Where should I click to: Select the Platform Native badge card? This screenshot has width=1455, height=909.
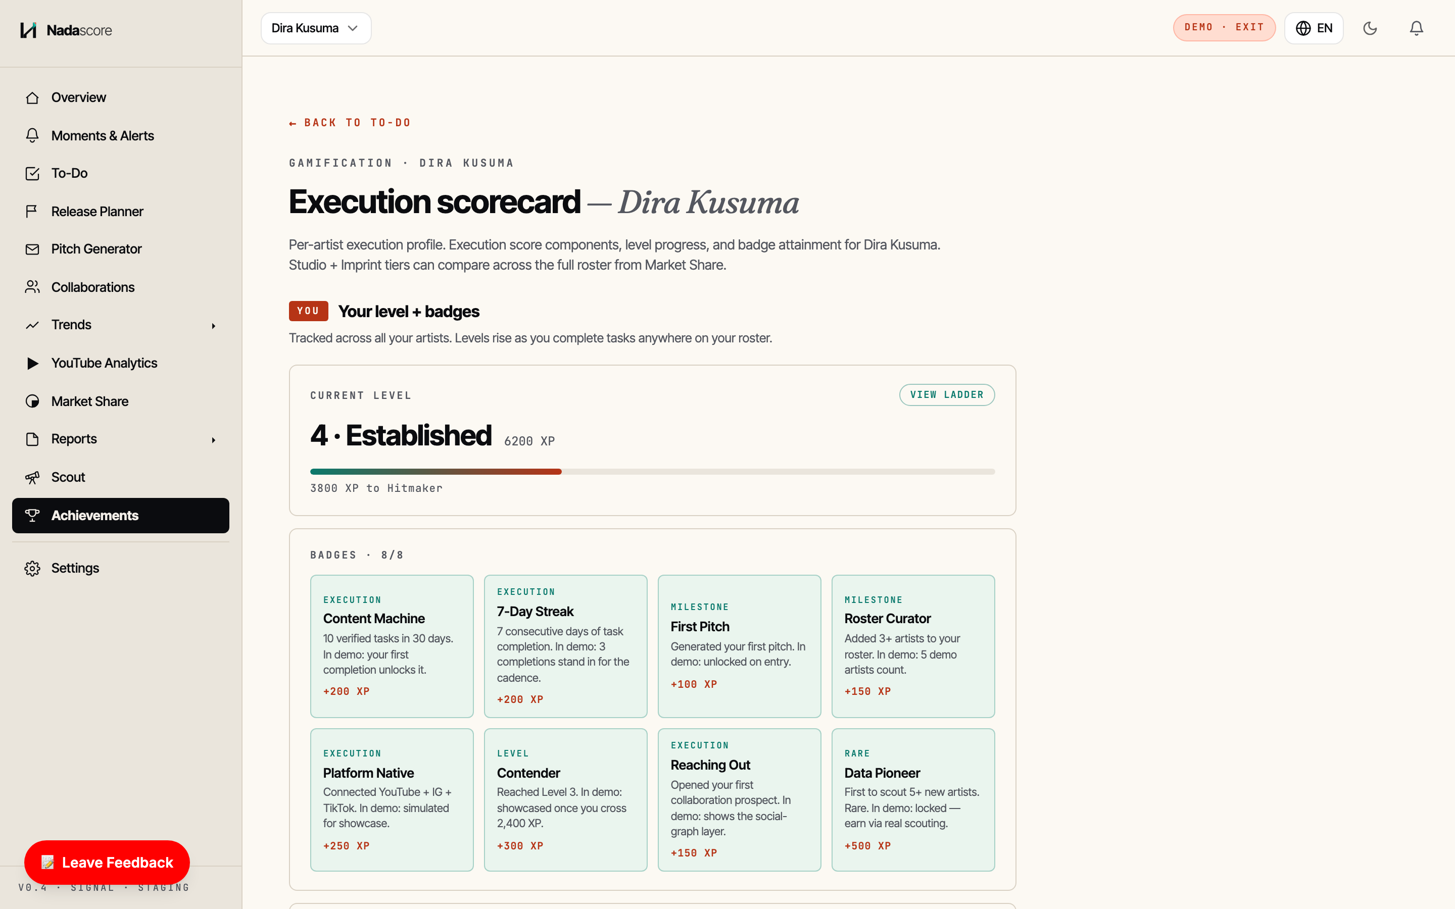(392, 800)
